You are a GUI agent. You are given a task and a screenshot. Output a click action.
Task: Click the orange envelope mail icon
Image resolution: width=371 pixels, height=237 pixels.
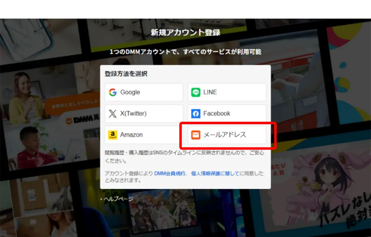pos(196,135)
